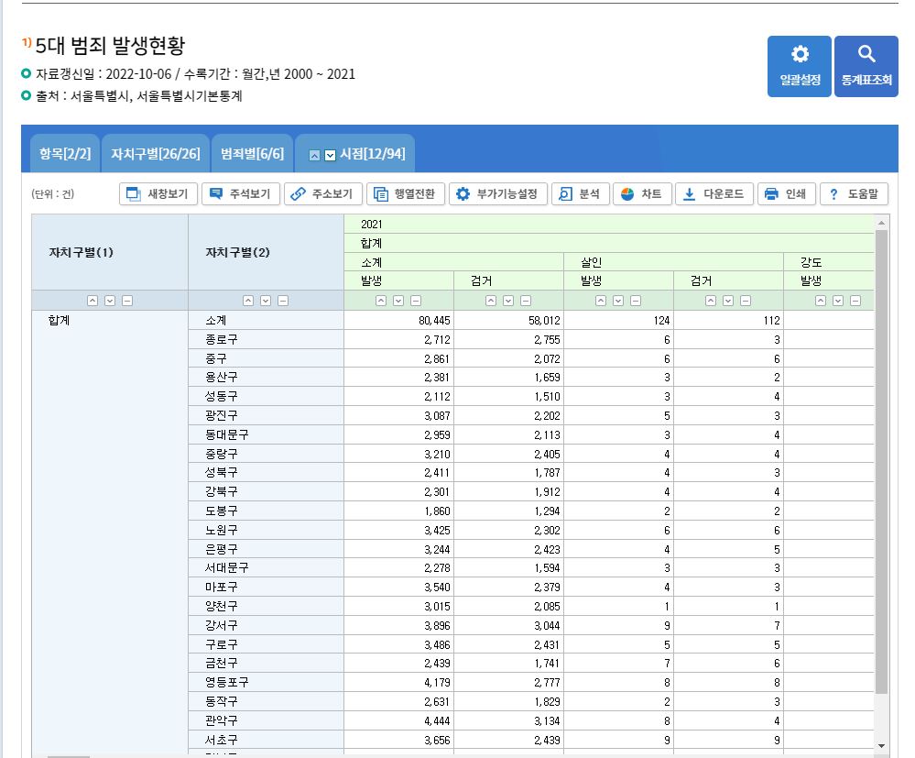The width and height of the screenshot is (915, 758).
Task: Reset sort on 살인 발생 column
Action: point(636,301)
